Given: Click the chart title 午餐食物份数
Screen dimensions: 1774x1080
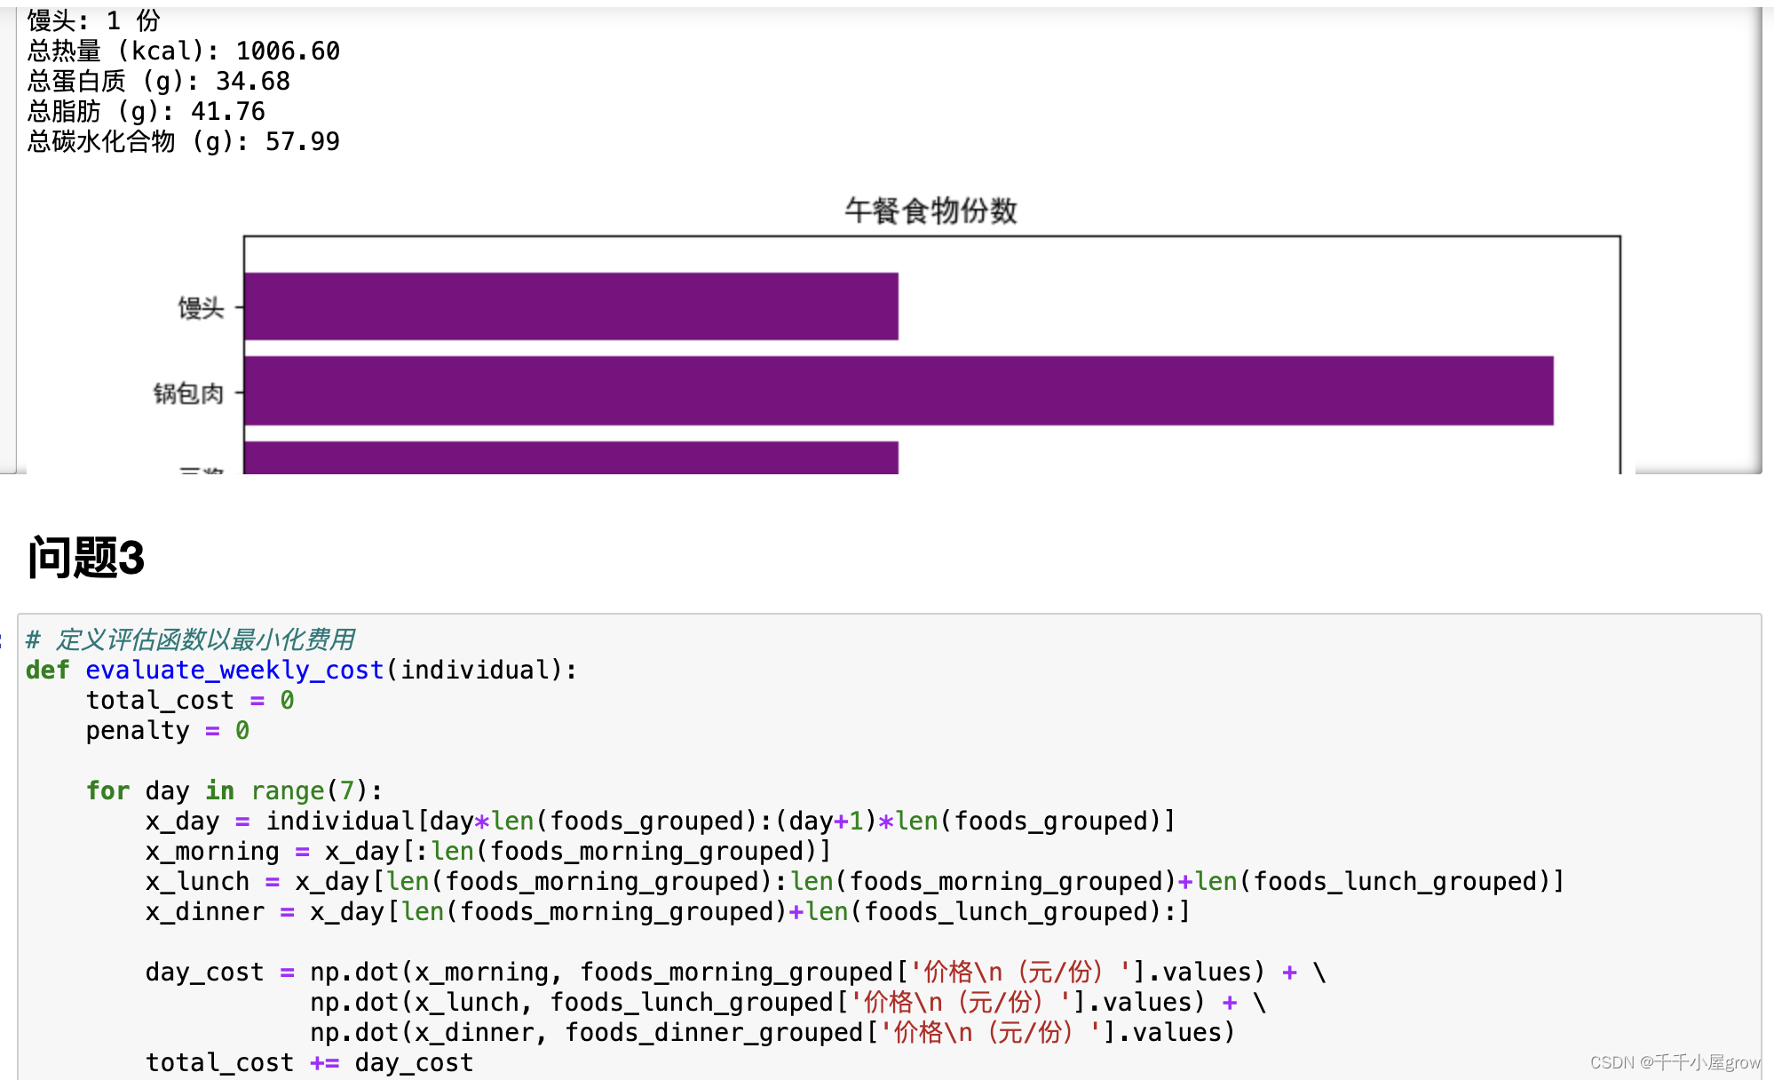Looking at the screenshot, I should (x=931, y=210).
